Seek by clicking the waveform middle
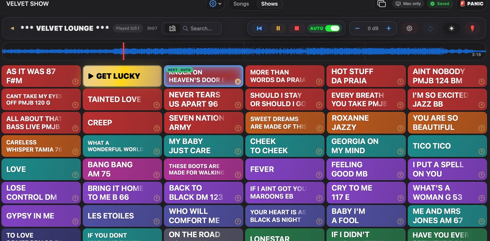The height and width of the screenshot is (241, 490). coord(244,51)
